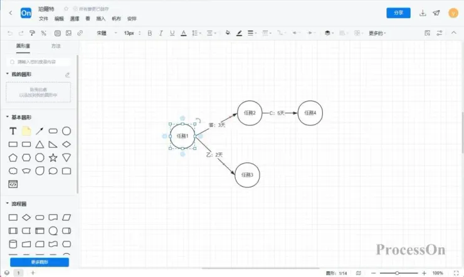This screenshot has width=464, height=277.
Task: Open line dash style dropdown
Action: 266,33
